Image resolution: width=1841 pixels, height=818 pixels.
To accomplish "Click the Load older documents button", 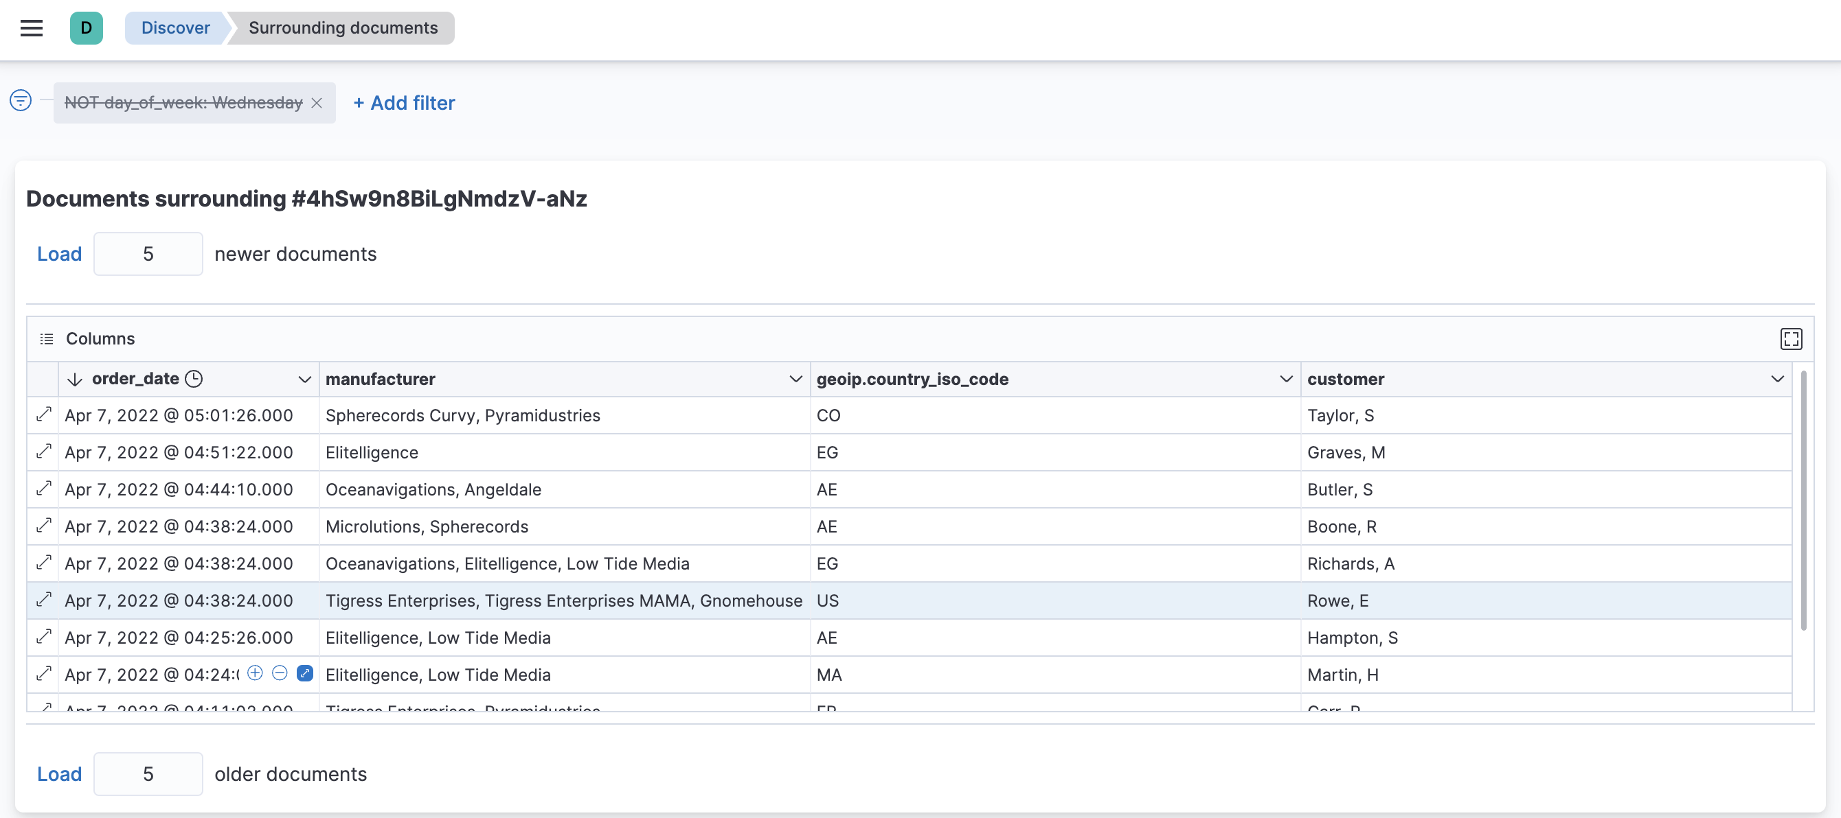I will (x=58, y=773).
